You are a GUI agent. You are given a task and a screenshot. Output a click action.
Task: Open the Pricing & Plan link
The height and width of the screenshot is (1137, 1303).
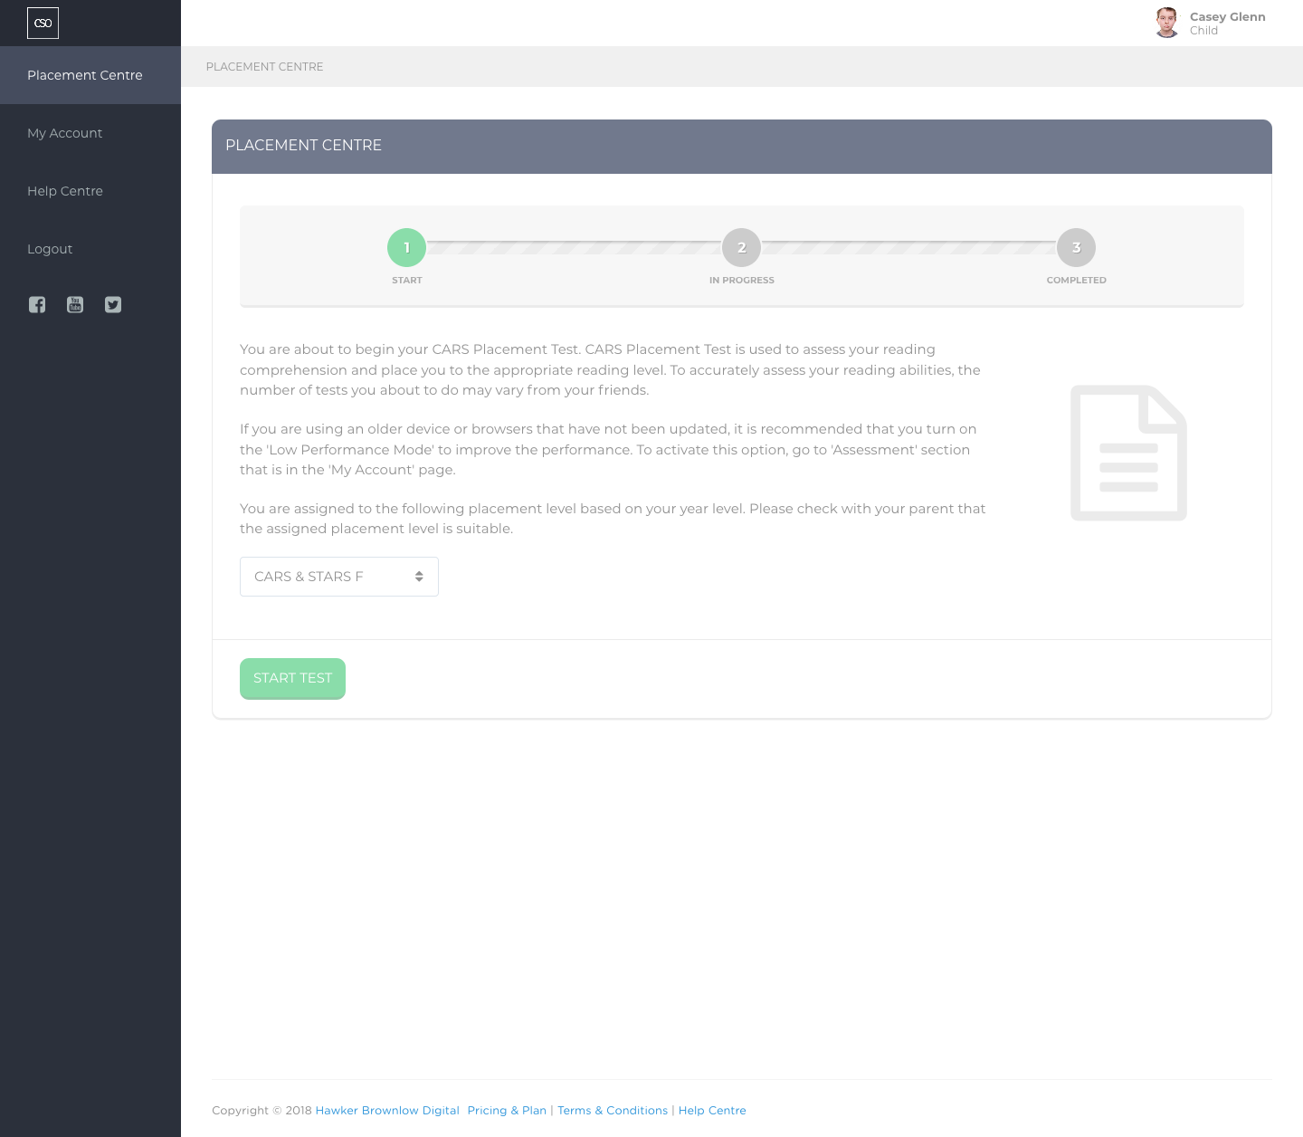tap(507, 1111)
